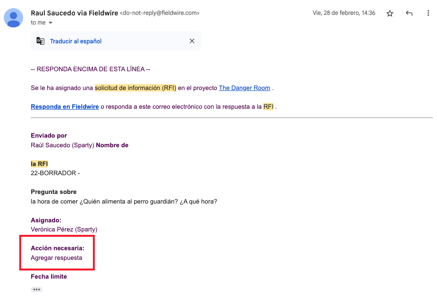Image resolution: width=437 pixels, height=308 pixels.
Task: Click highlighted "solicitud de información (RFI)" text
Action: pos(136,88)
